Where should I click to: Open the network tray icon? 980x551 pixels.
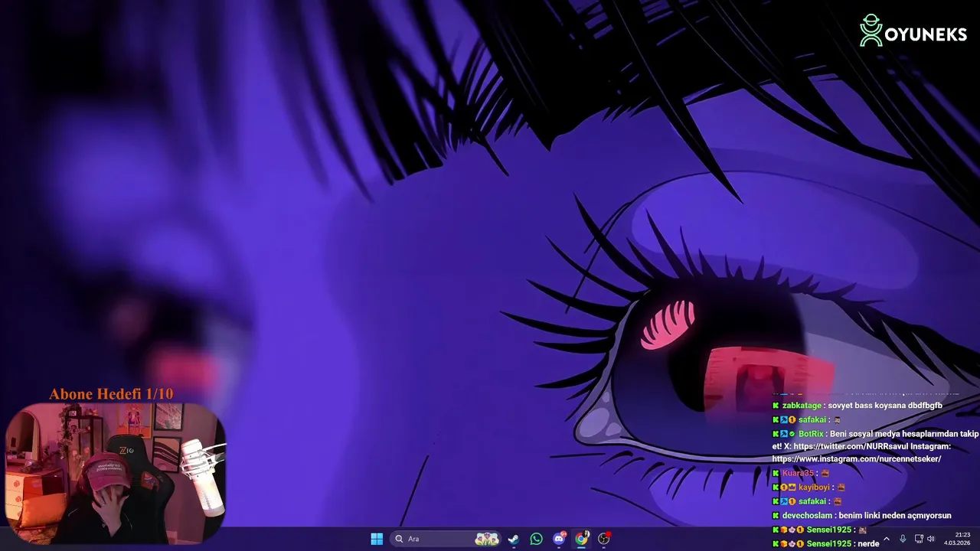[919, 539]
